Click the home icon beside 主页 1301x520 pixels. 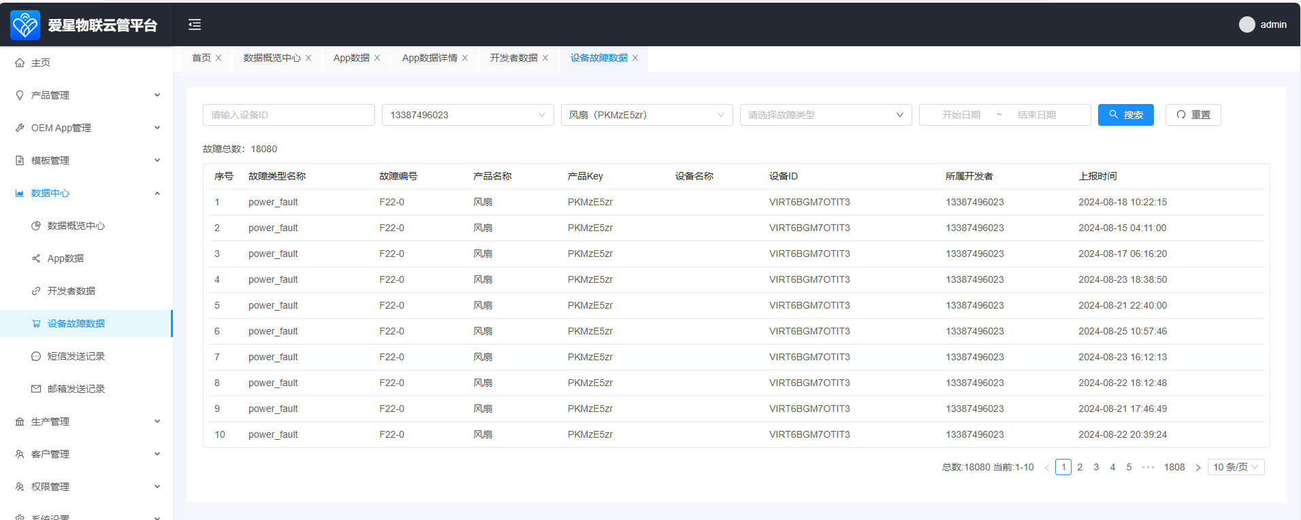[20, 63]
